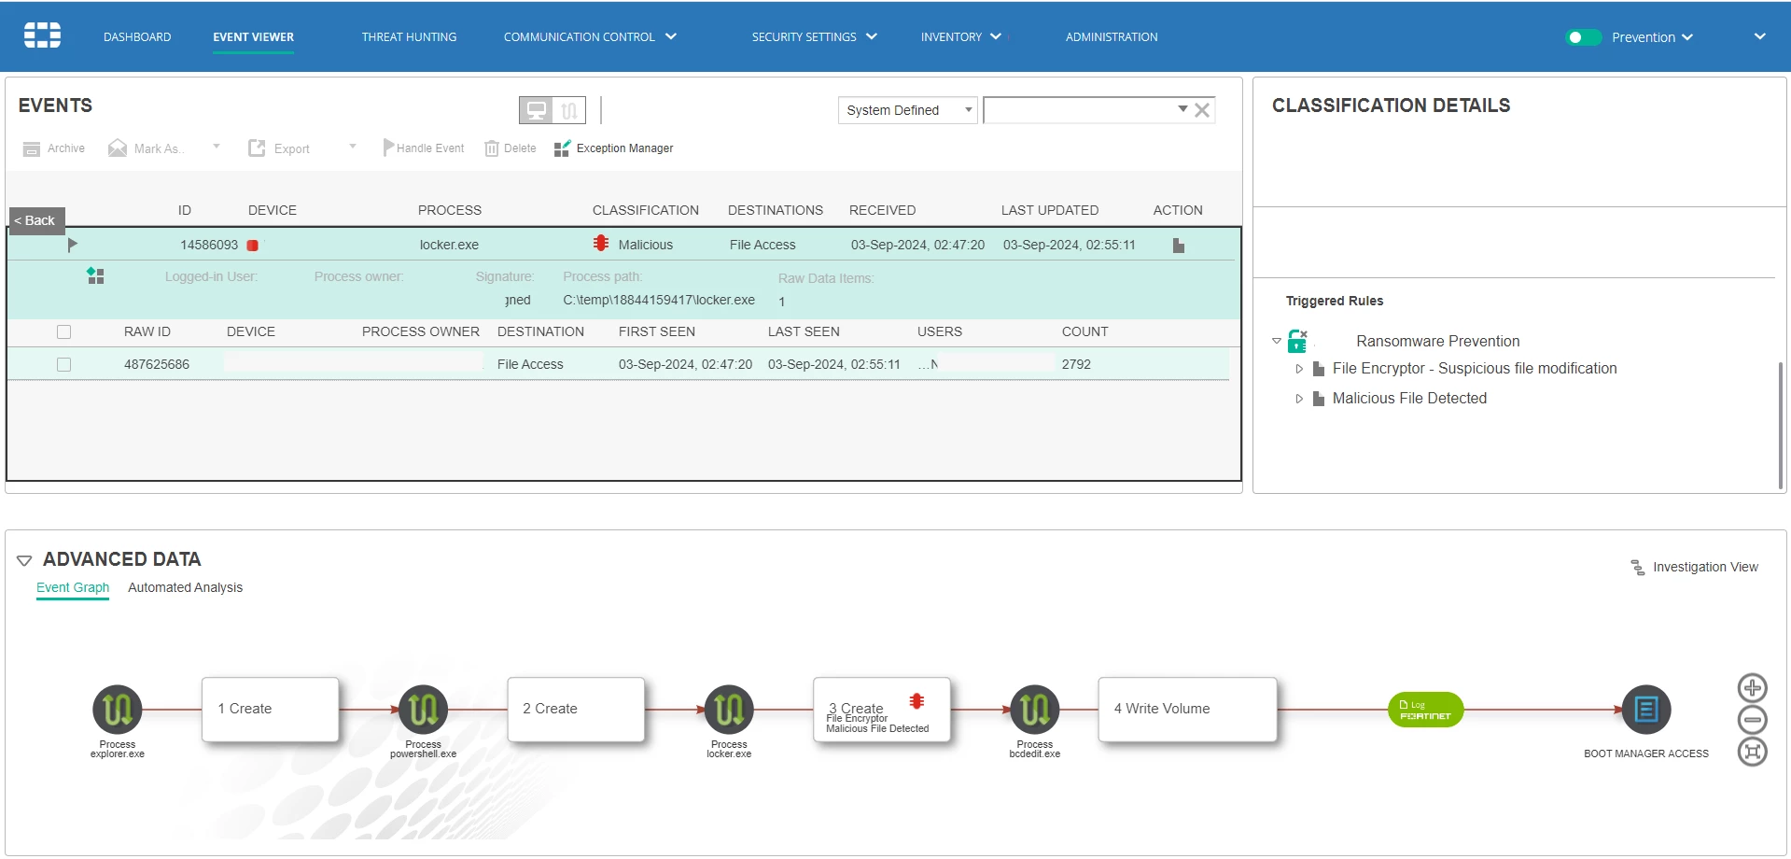
Task: Click the exception squares icon in event details
Action: coord(95,275)
